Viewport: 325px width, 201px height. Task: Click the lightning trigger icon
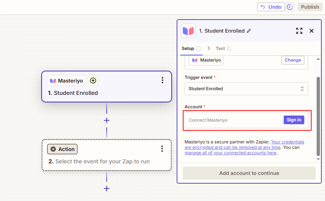coord(93,80)
